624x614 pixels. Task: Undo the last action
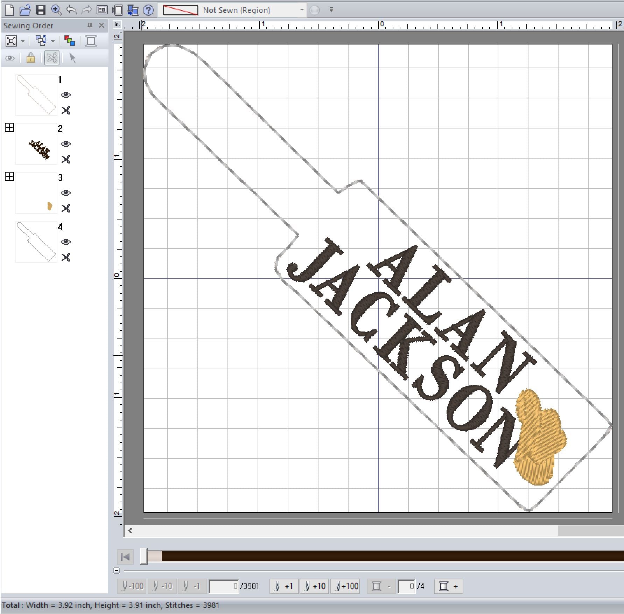point(71,10)
